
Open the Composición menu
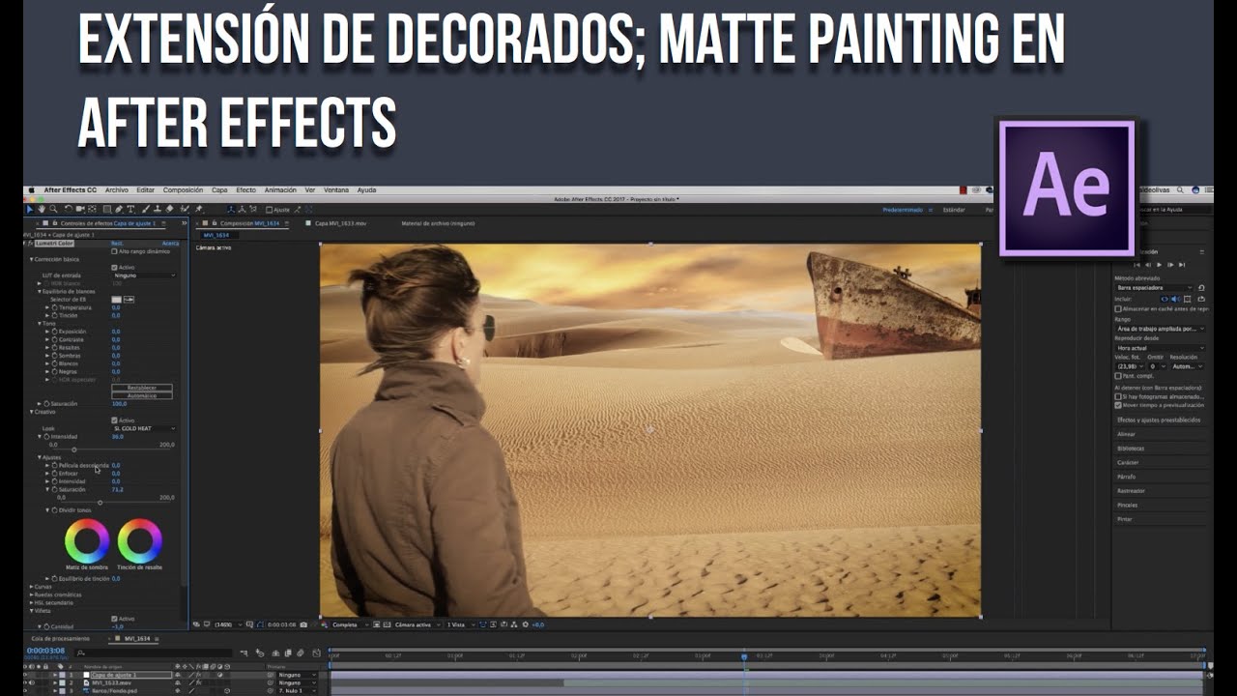point(183,189)
